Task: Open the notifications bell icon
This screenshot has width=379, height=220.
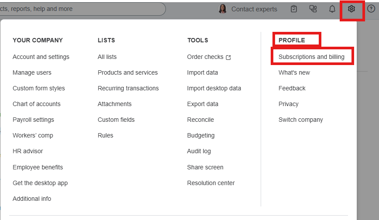Action: [332, 9]
